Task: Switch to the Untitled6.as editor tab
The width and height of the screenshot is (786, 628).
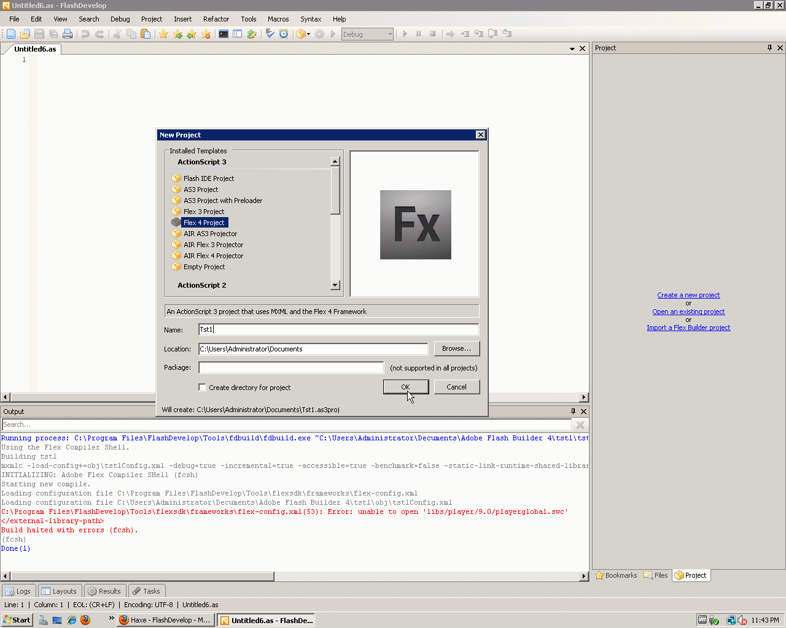Action: tap(35, 49)
